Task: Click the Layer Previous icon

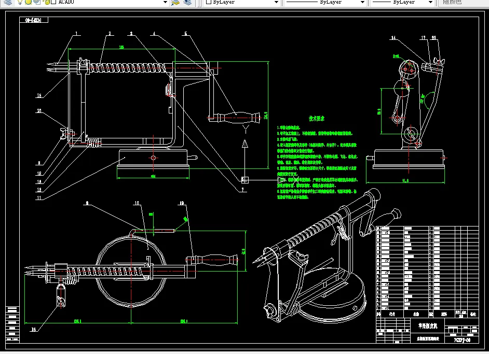Action: pos(187,3)
